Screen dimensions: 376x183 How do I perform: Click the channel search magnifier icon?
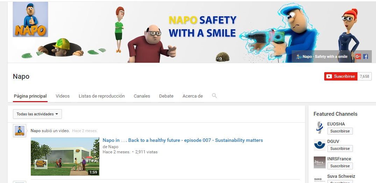[214, 96]
